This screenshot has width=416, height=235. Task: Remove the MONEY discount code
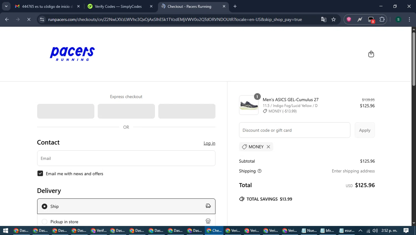point(268,147)
